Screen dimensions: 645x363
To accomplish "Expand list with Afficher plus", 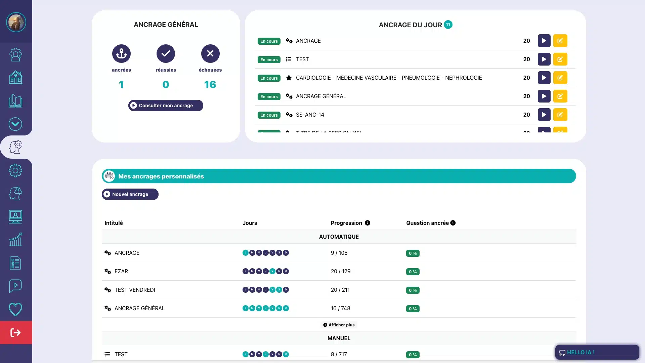I will (339, 325).
